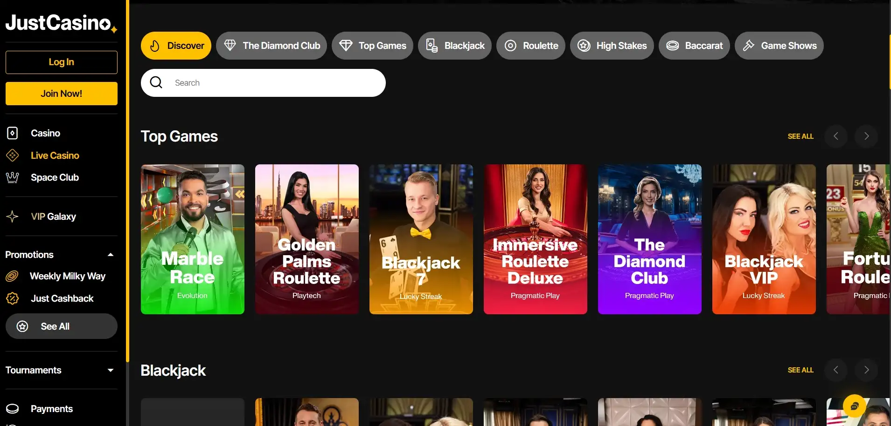891x426 pixels.
Task: Click the VIP Galaxy star icon
Action: click(x=13, y=216)
